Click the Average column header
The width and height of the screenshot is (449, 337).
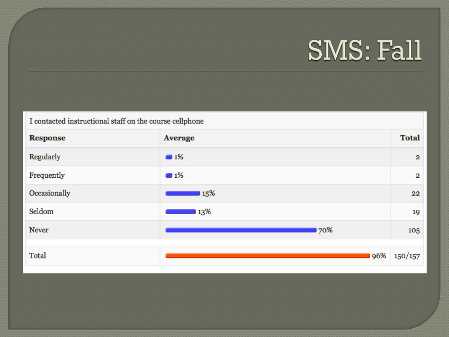[x=179, y=138]
